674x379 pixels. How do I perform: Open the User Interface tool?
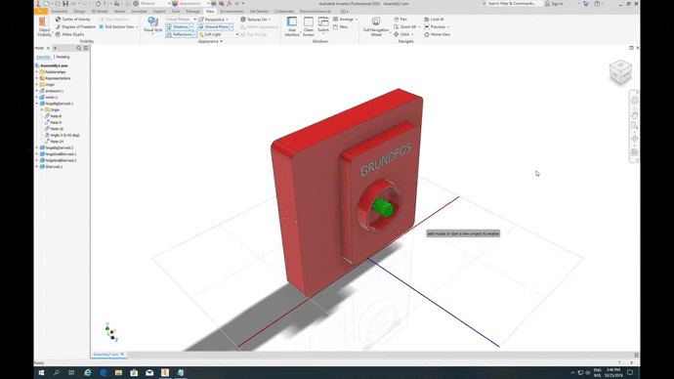[x=292, y=26]
